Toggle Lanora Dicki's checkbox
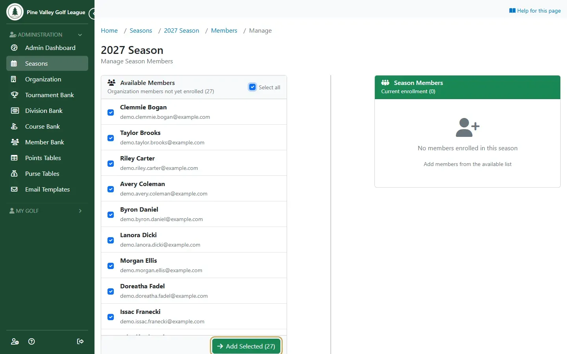 click(x=111, y=240)
